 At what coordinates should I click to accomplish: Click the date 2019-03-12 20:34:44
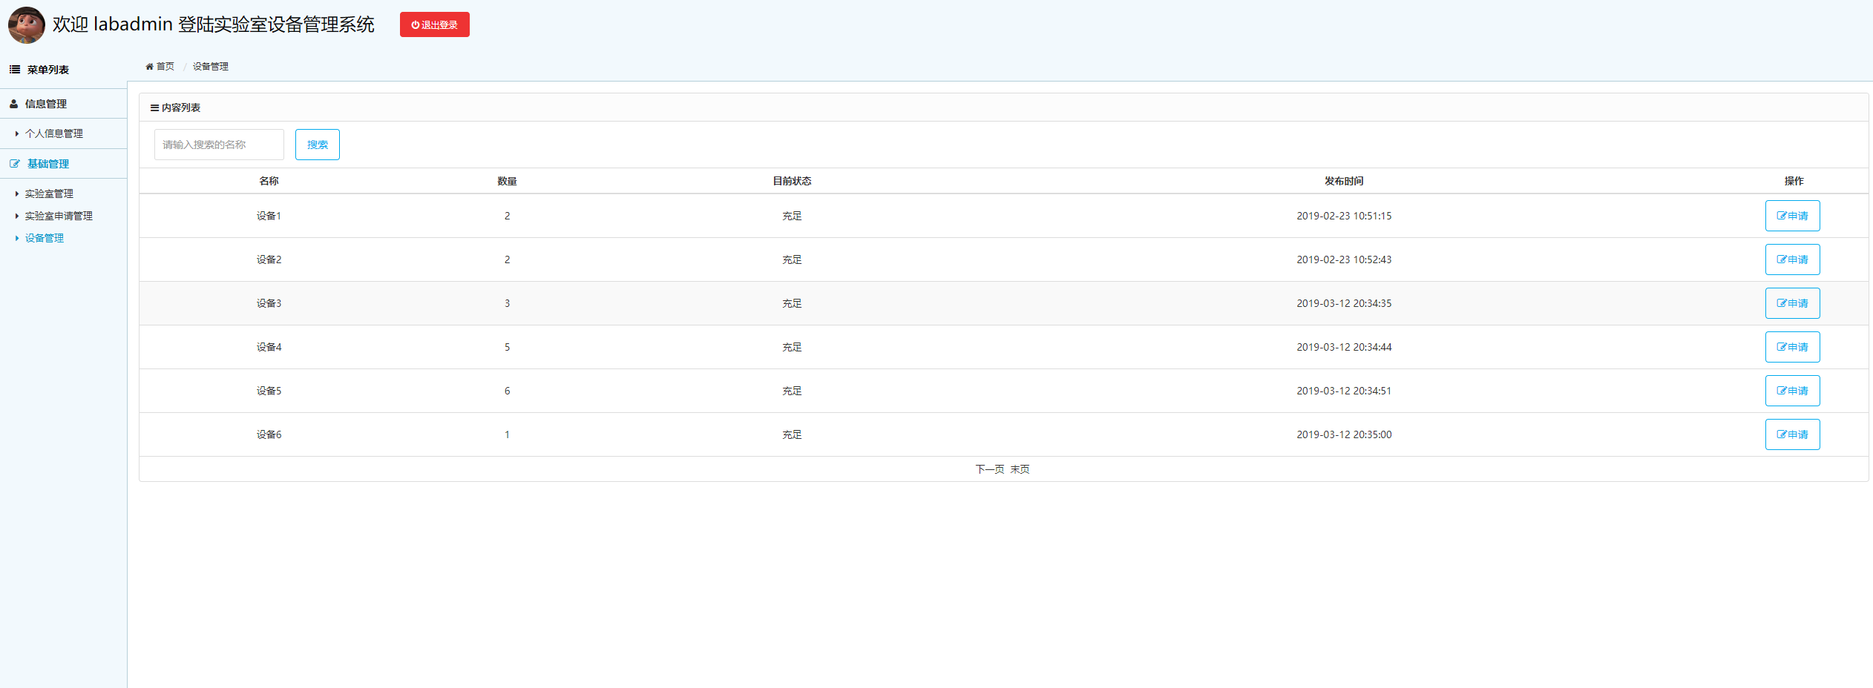1344,347
